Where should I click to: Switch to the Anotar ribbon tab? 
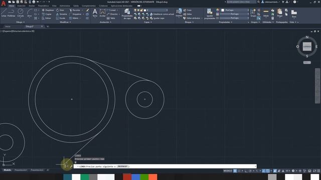click(x=32, y=6)
